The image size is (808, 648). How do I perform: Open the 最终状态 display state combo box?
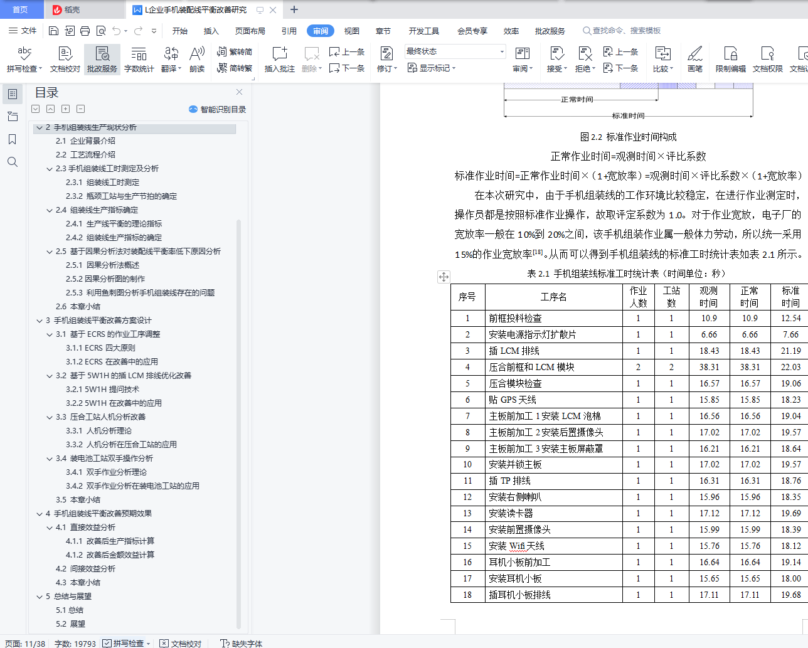(x=455, y=51)
